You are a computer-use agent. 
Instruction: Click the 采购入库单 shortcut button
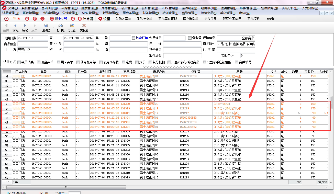click(x=123, y=19)
